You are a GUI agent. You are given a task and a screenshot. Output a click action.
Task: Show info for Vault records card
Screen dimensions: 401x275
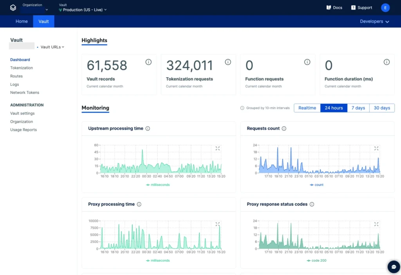tap(148, 62)
